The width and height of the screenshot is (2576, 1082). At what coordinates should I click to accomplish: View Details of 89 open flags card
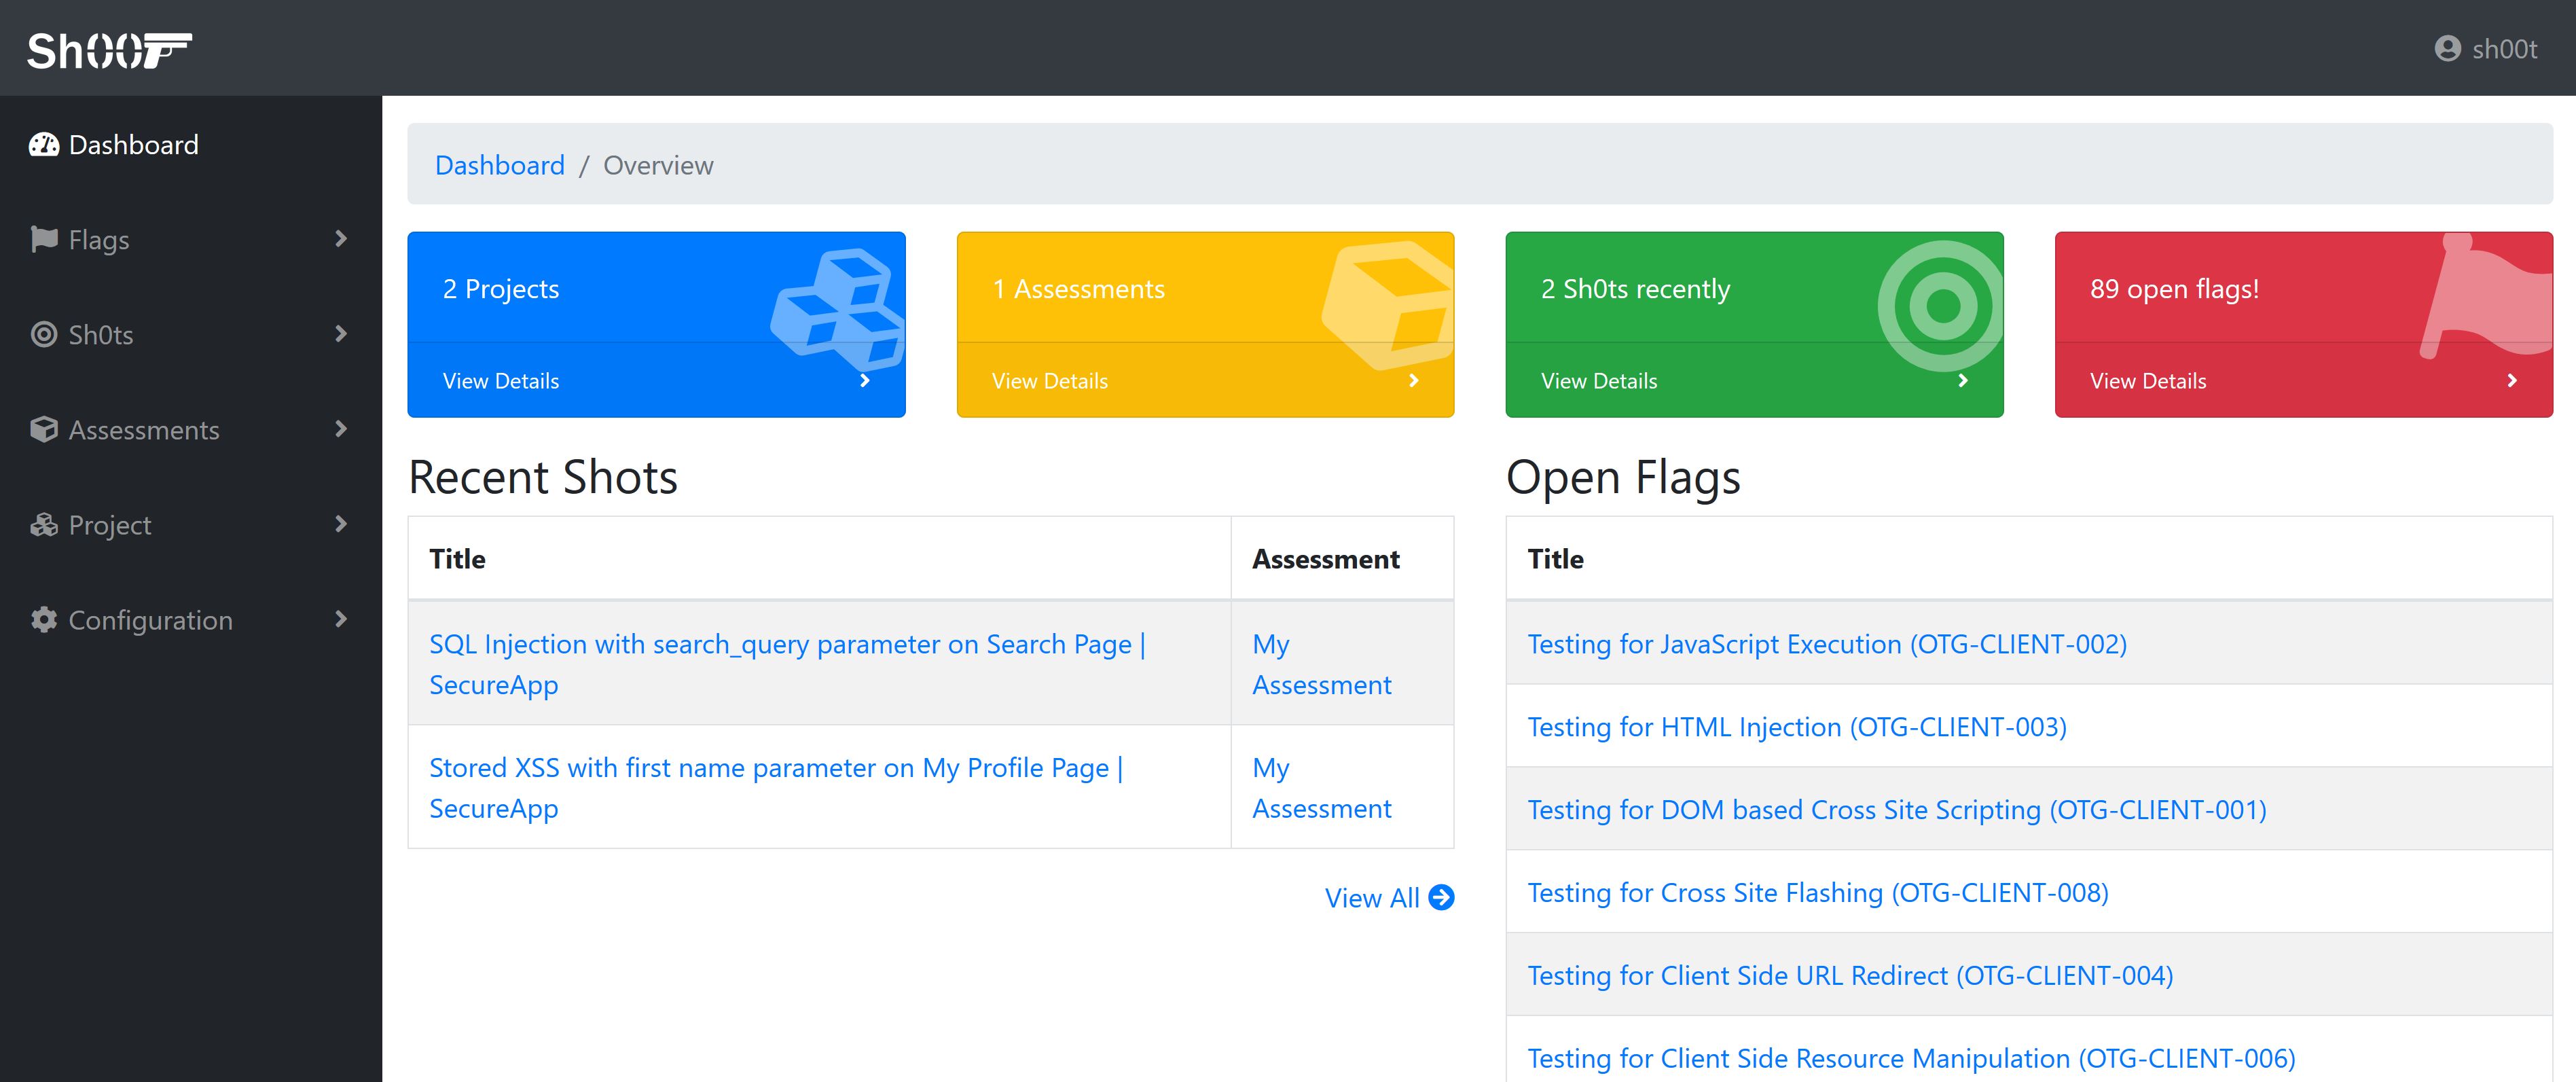point(2303,381)
